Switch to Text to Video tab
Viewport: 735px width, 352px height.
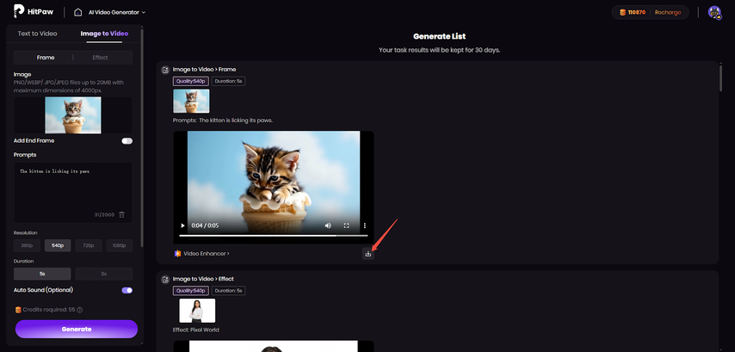(x=38, y=34)
